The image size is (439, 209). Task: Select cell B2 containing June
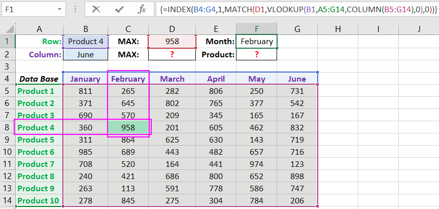pos(85,54)
